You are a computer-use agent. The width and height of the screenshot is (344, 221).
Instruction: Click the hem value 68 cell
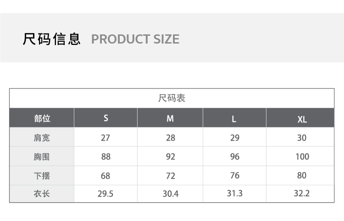106,176
